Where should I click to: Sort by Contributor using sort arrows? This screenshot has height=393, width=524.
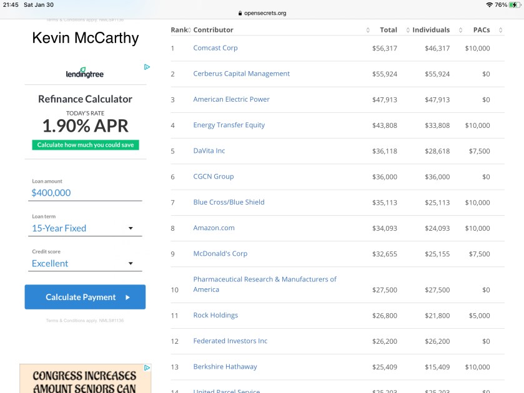pos(368,30)
